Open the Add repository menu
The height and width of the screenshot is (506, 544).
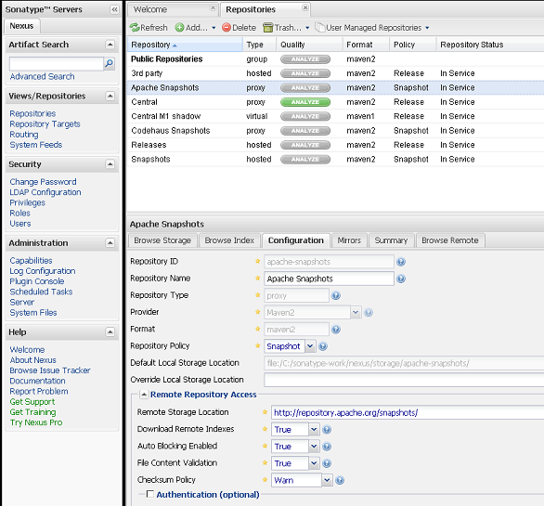point(195,28)
